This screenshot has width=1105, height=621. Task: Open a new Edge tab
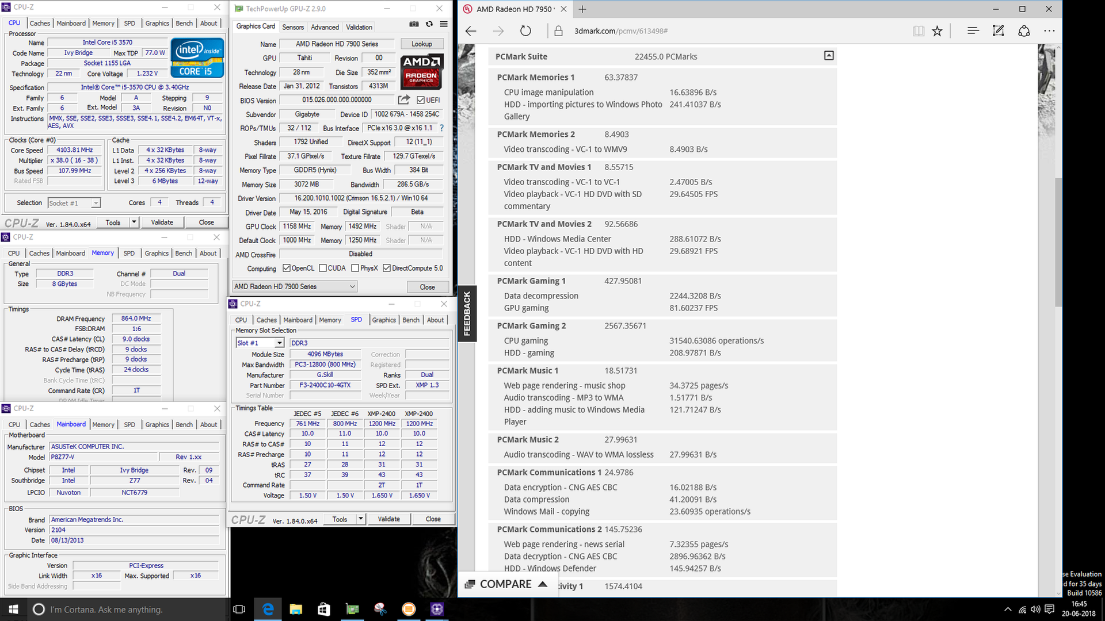tap(582, 9)
